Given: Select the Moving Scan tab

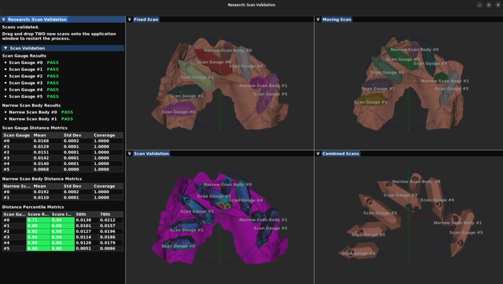Looking at the screenshot, I should pyautogui.click(x=336, y=20).
